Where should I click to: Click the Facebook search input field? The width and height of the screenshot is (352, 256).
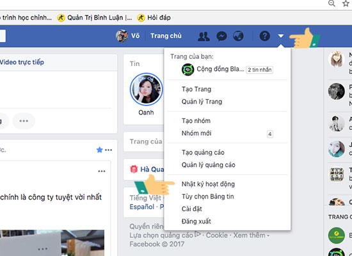[3, 36]
